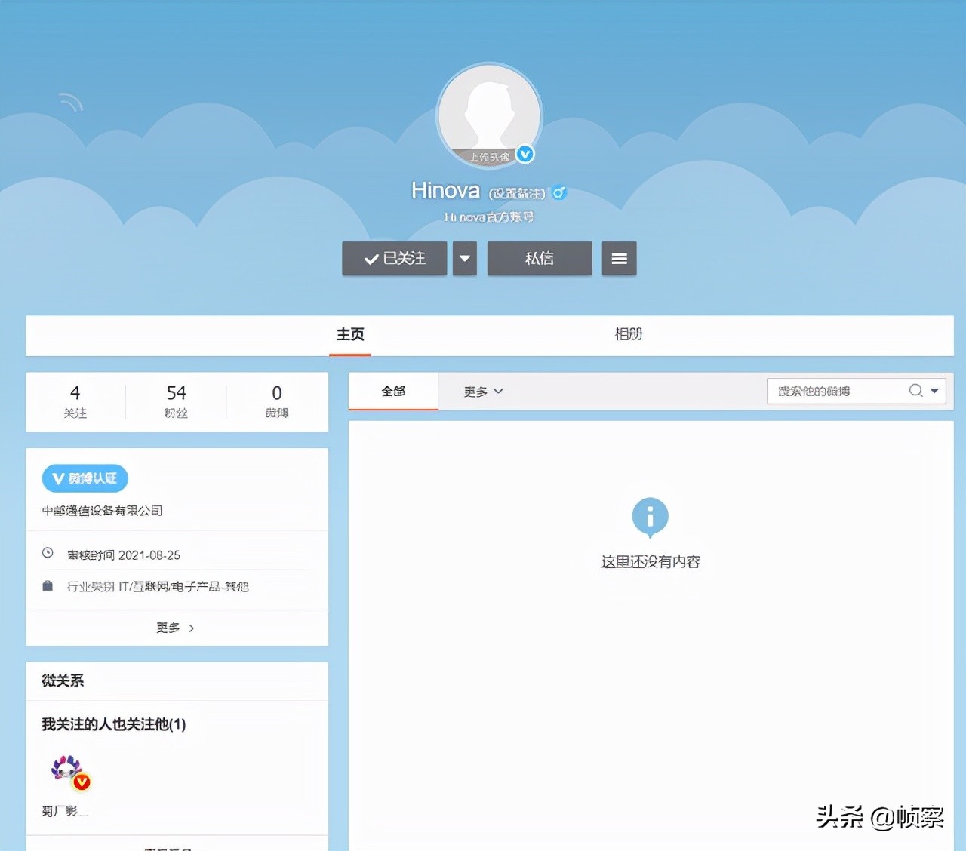The image size is (966, 851).
Task: Switch to the 相册 album tab
Action: tap(629, 334)
